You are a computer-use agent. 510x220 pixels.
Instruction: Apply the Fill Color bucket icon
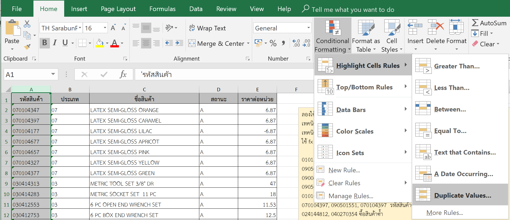(100, 43)
